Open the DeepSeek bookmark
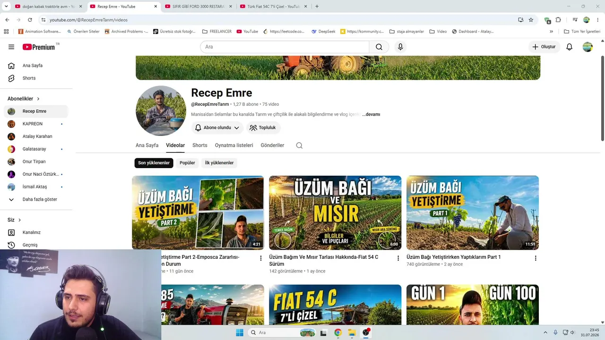The image size is (605, 340). pos(323,32)
